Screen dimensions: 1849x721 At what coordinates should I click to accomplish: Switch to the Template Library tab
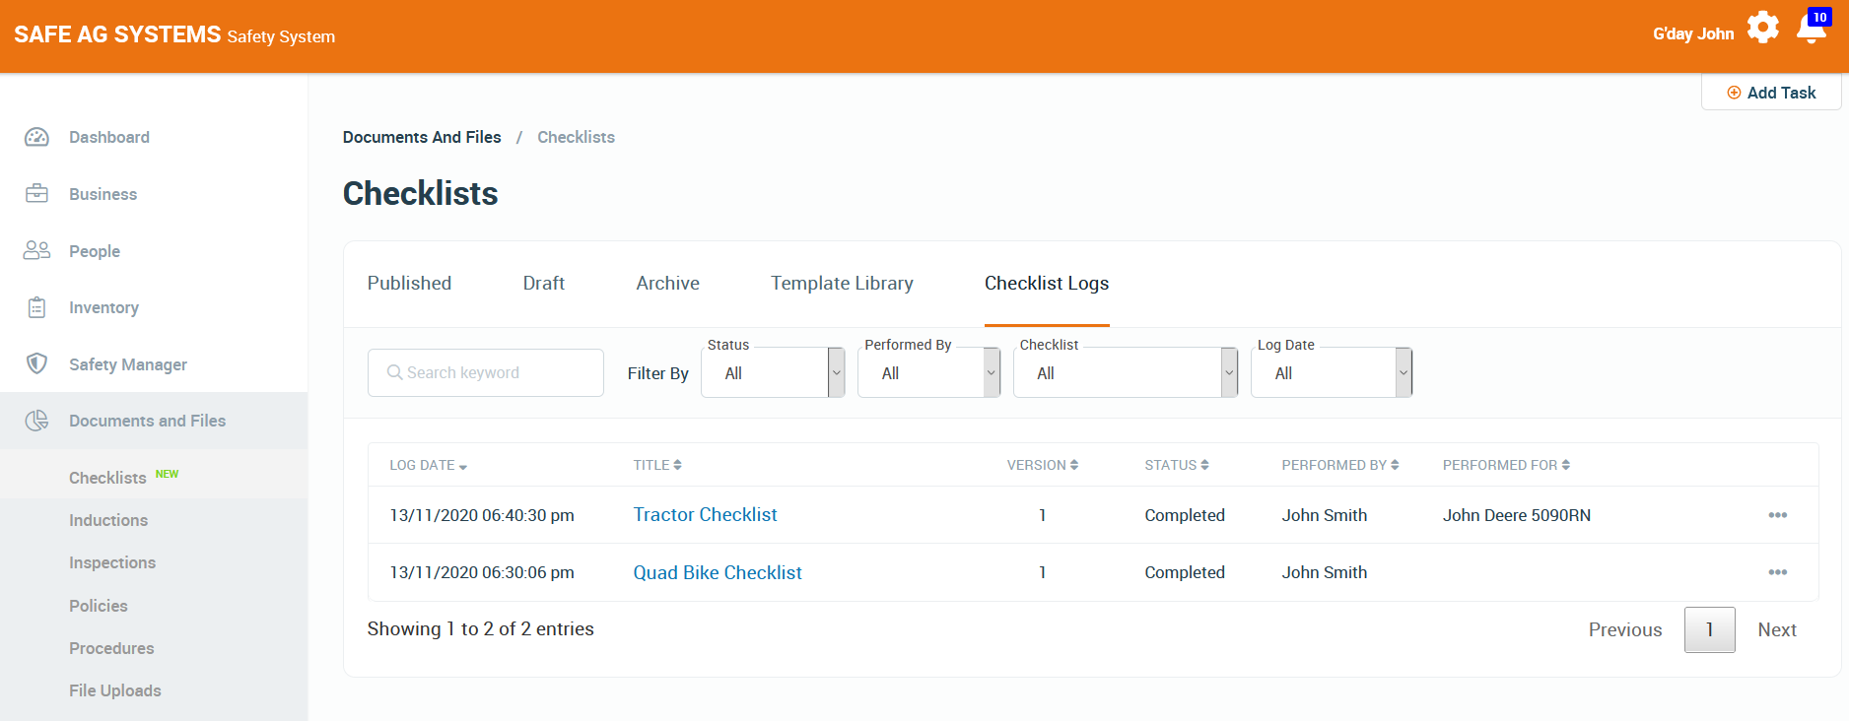[842, 284]
